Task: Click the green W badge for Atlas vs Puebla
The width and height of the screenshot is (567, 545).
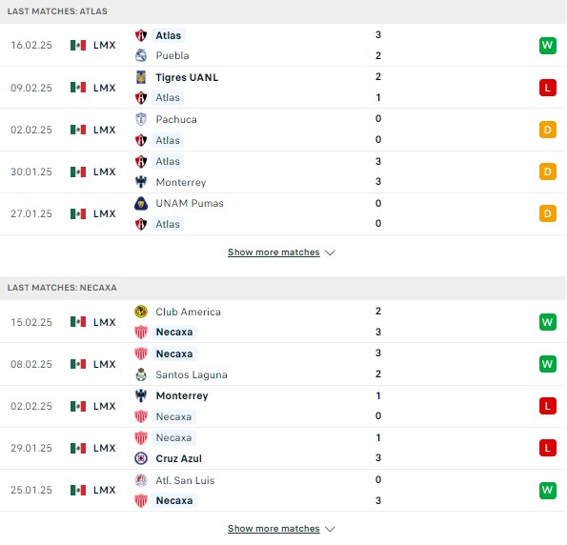Action: click(548, 45)
